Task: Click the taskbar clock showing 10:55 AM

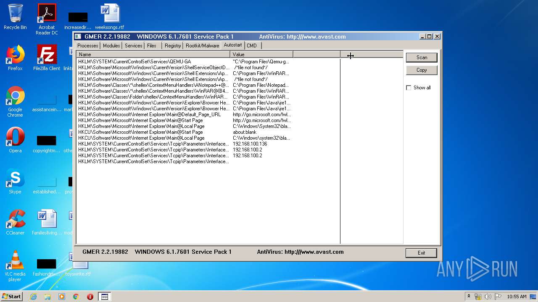Action: coord(517,297)
